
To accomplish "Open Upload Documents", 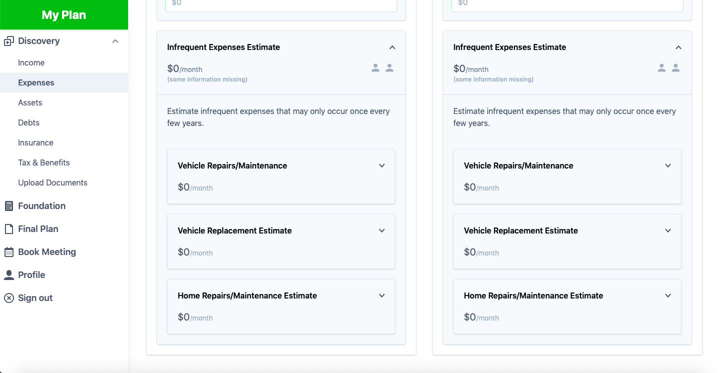I will 53,182.
